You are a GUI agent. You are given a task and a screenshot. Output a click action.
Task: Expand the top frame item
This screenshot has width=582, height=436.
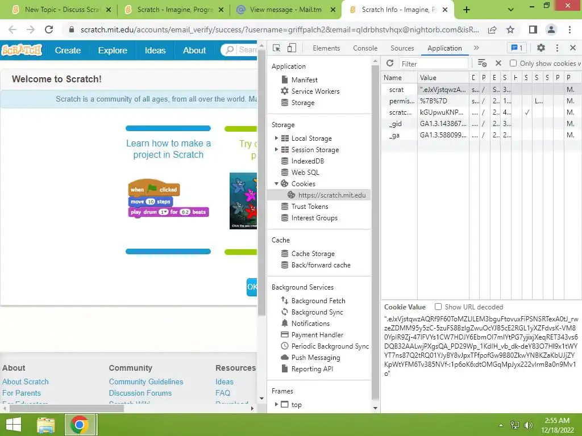click(276, 404)
